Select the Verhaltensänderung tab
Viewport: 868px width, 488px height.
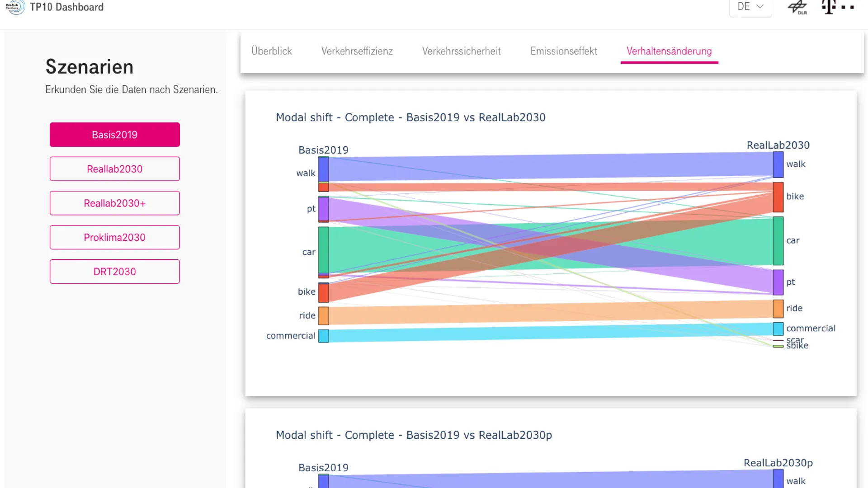(669, 51)
